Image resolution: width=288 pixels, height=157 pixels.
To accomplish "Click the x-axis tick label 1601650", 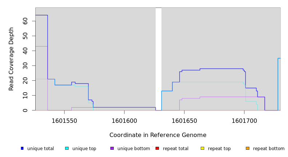I will [184, 121].
